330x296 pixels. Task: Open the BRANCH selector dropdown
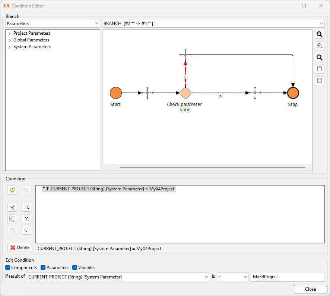coord(321,23)
